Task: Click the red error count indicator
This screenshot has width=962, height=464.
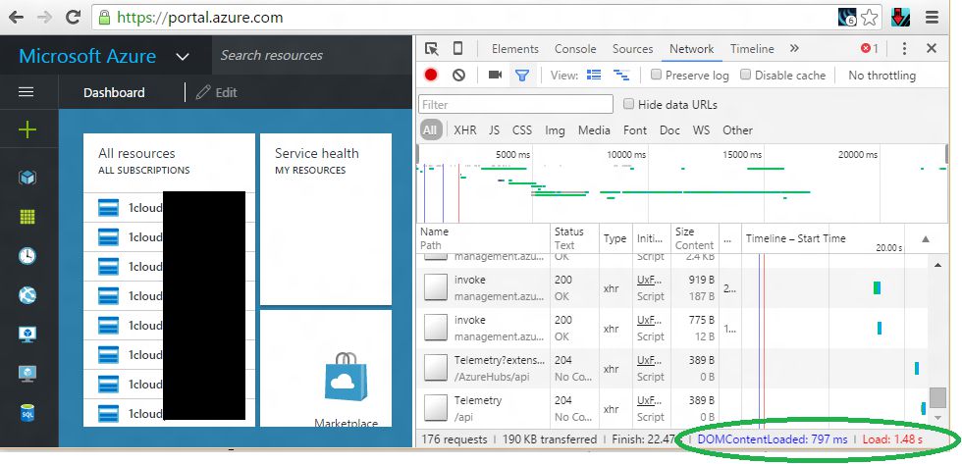Action: pos(870,48)
